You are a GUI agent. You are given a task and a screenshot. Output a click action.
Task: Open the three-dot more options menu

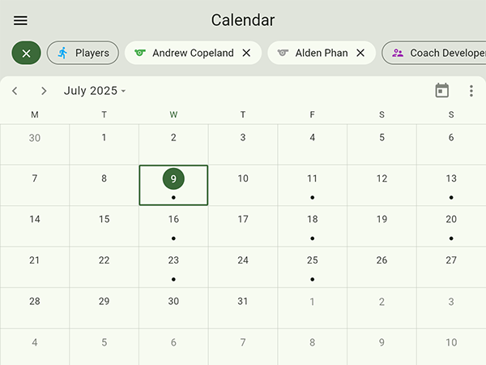471,91
